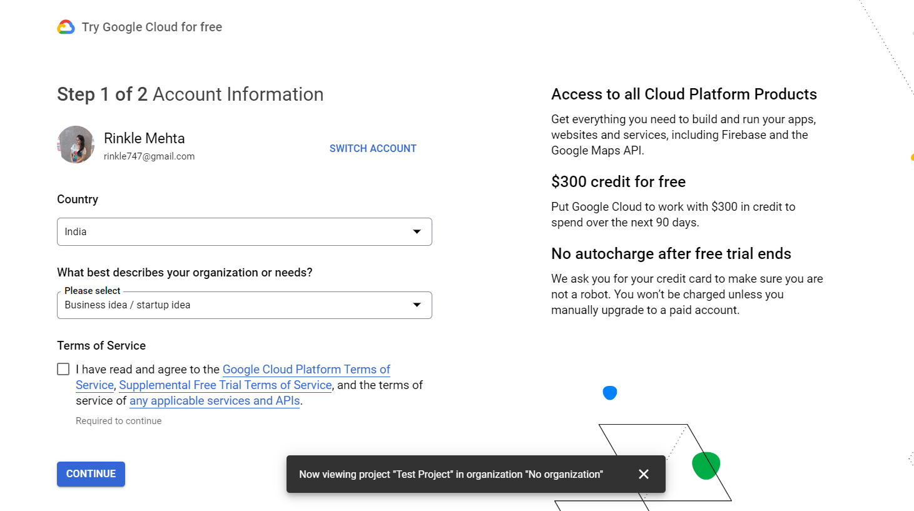The image size is (914, 511).
Task: Open Supplemental Free Trial Terms of Service link
Action: pyautogui.click(x=225, y=385)
